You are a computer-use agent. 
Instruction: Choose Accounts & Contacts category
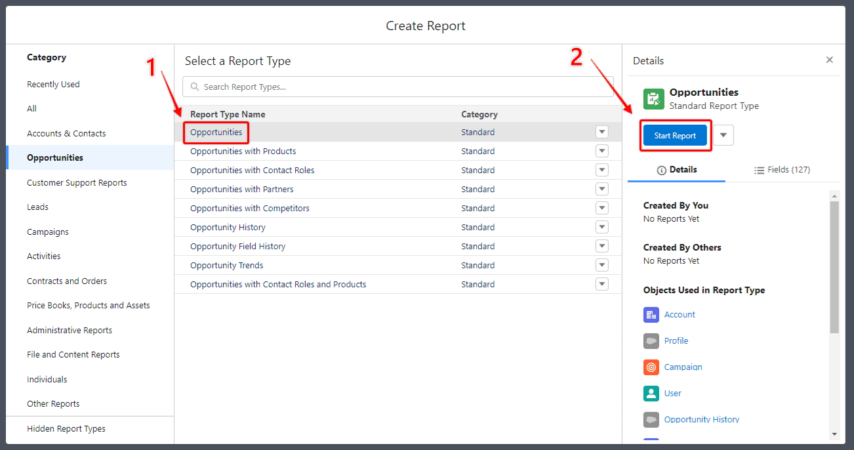pyautogui.click(x=67, y=133)
